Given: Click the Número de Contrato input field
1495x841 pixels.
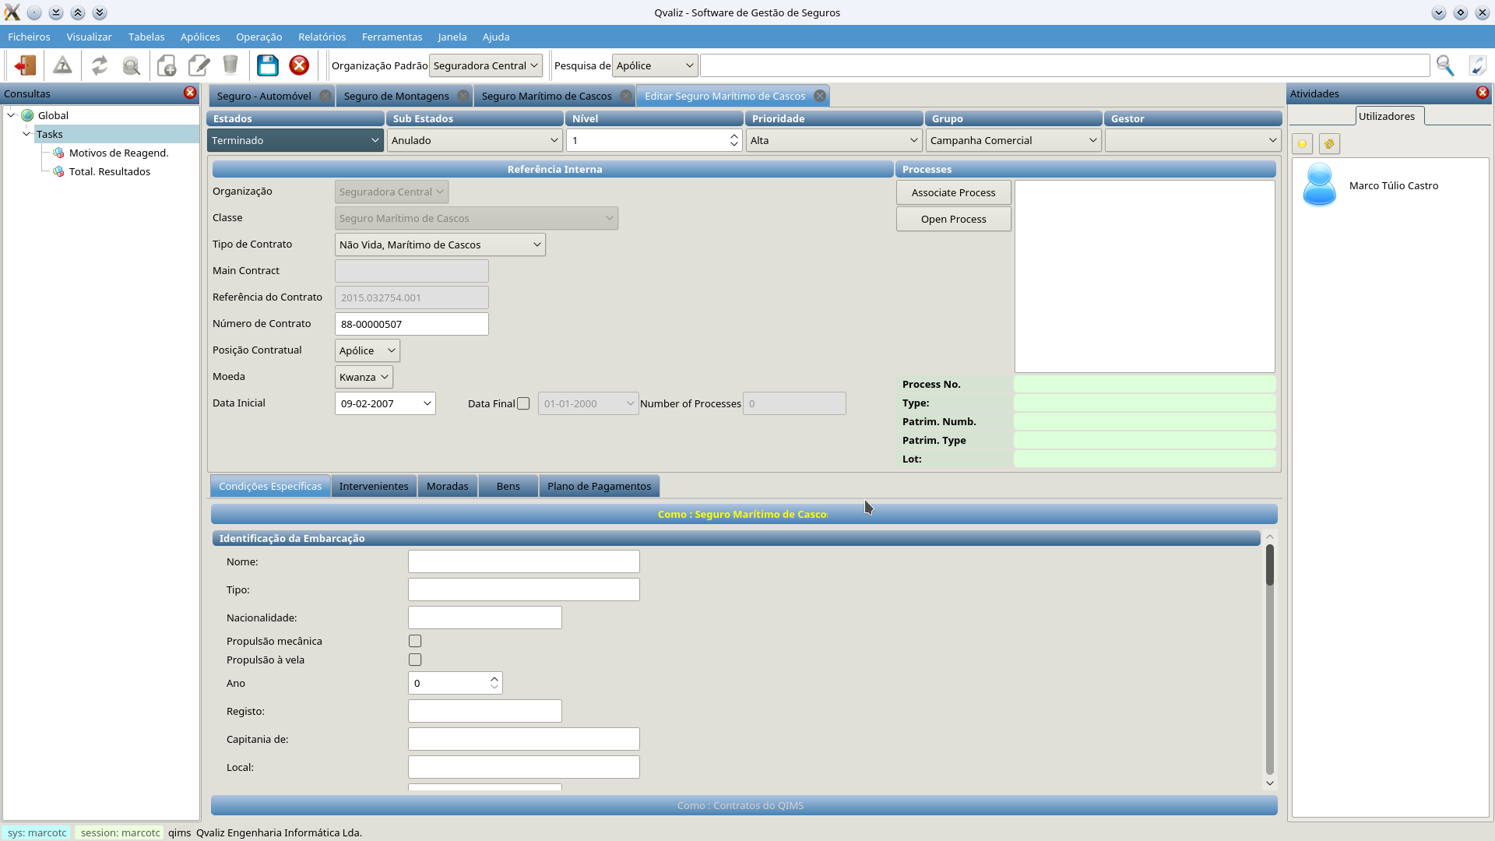Looking at the screenshot, I should 411,324.
